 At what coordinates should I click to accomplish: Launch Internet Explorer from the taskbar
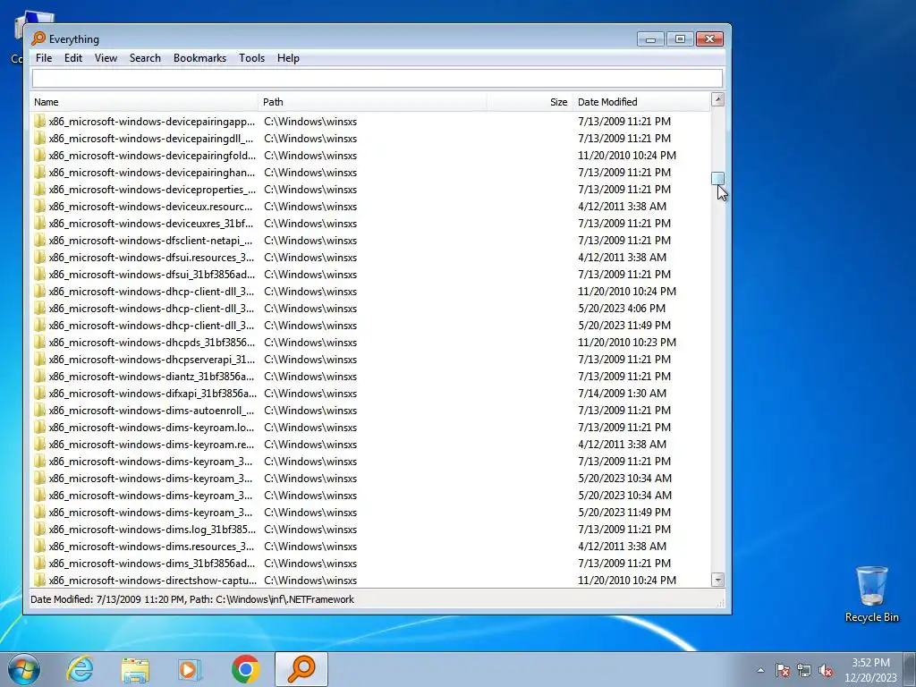[x=80, y=669]
